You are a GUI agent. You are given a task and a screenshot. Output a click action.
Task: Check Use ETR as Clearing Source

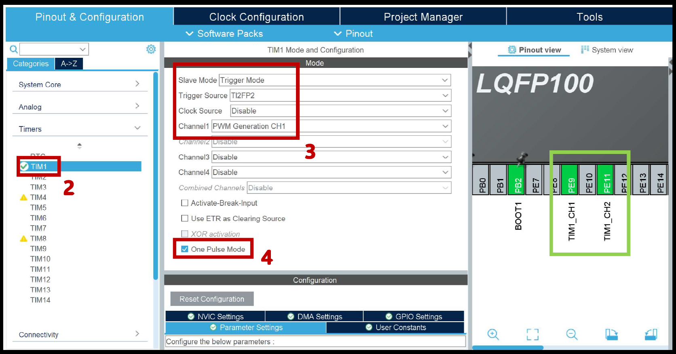(x=185, y=218)
